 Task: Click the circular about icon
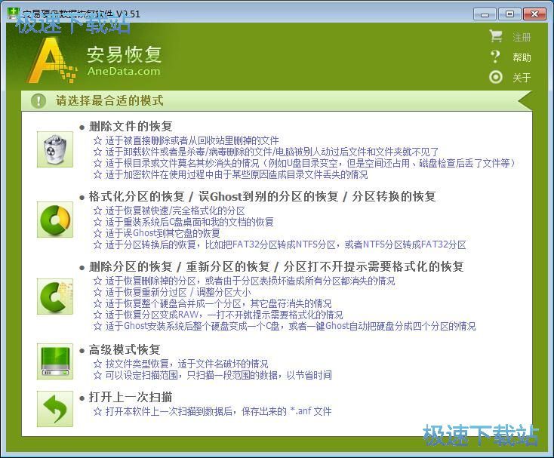496,77
